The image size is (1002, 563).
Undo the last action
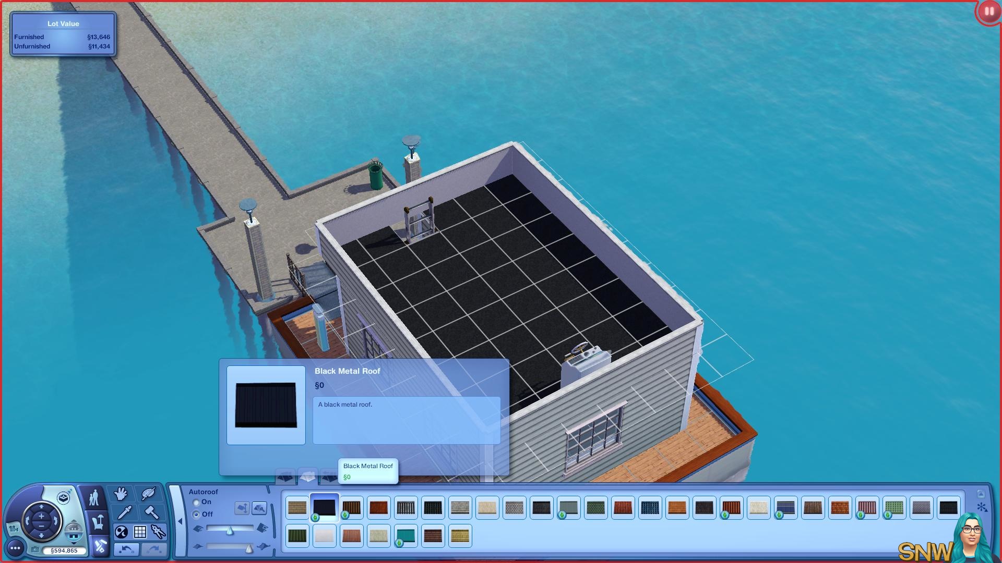126,549
